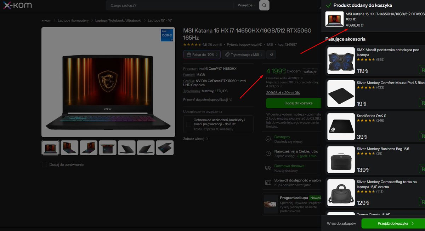Click the green 'Dodaj do koszyka' button

tap(294, 103)
